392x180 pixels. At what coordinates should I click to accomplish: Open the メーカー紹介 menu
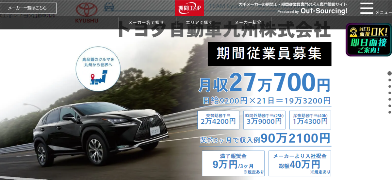(x=248, y=23)
